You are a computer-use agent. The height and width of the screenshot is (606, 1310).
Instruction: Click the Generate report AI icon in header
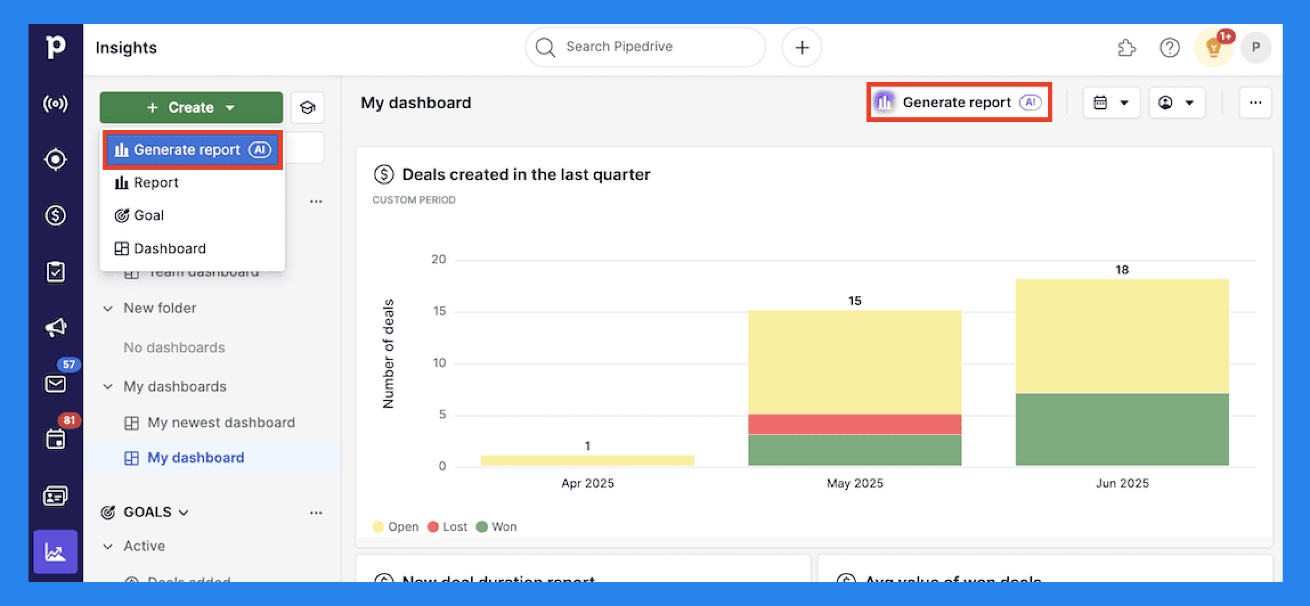point(884,102)
